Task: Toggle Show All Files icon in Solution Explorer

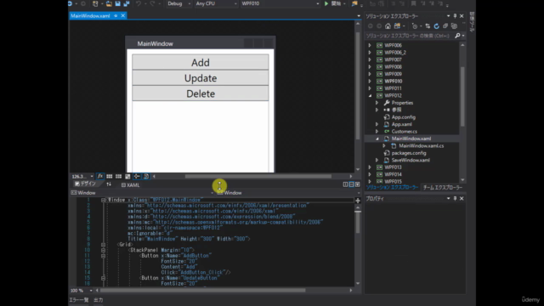Action: click(454, 26)
